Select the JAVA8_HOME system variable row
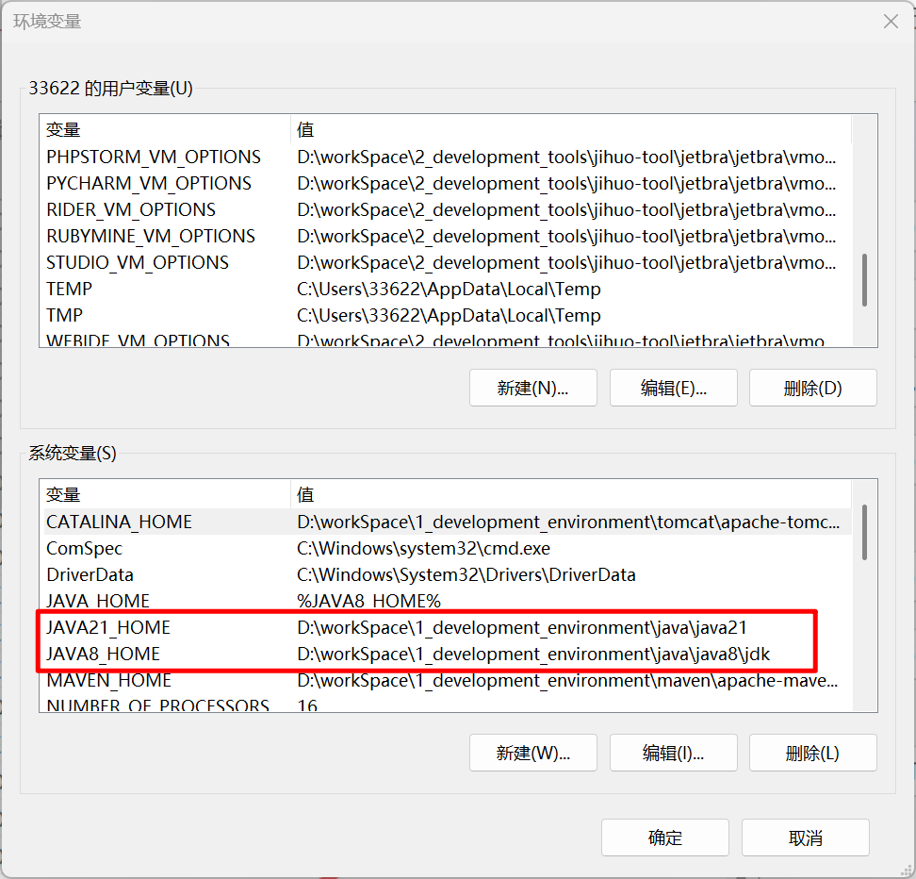Screen dimensions: 916x879 pyautogui.click(x=104, y=654)
